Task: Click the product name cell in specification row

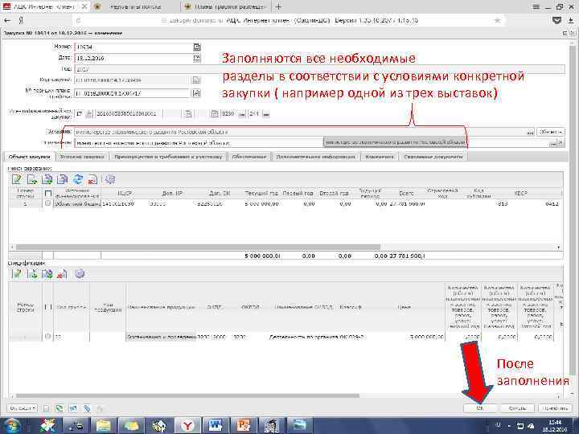Action: coord(161,337)
